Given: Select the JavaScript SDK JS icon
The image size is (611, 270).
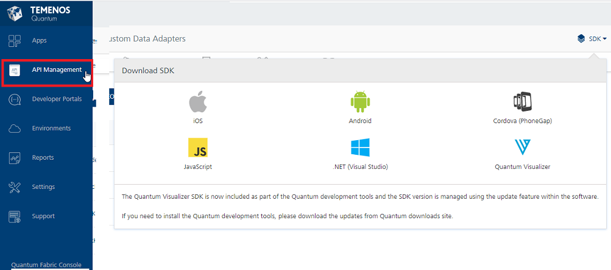Looking at the screenshot, I should pos(198,147).
